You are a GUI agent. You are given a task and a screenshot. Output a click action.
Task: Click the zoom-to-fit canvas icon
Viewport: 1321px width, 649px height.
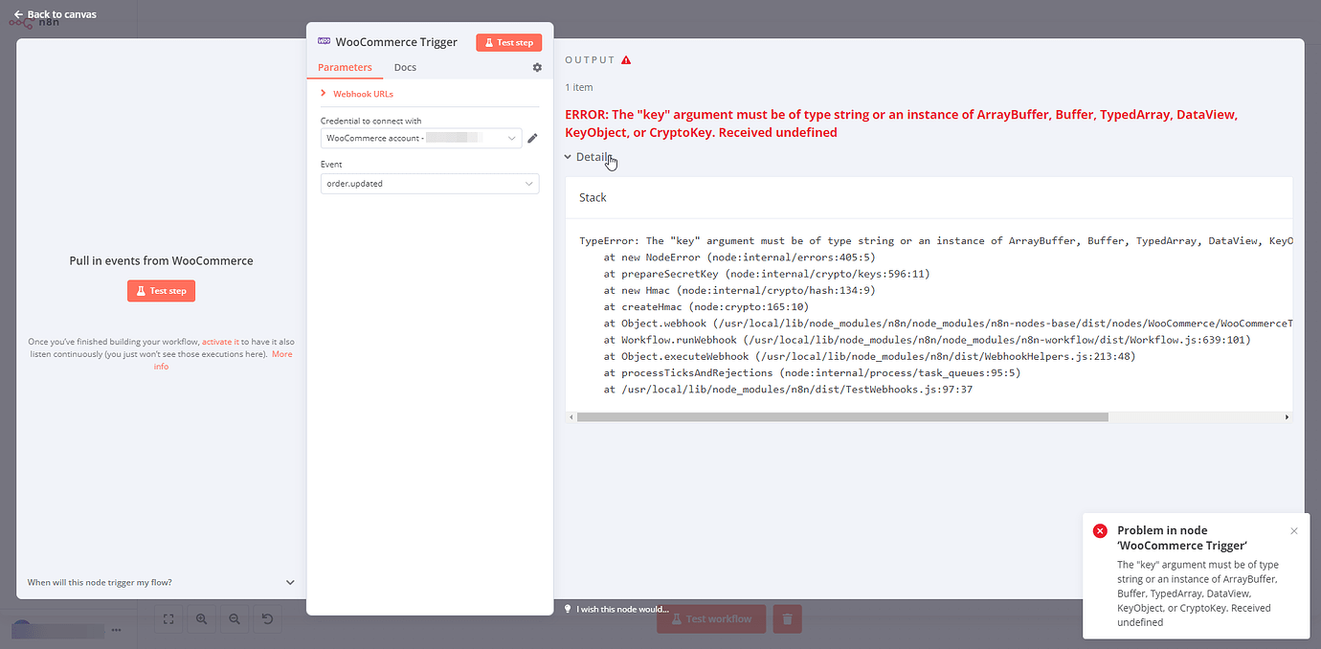click(168, 618)
